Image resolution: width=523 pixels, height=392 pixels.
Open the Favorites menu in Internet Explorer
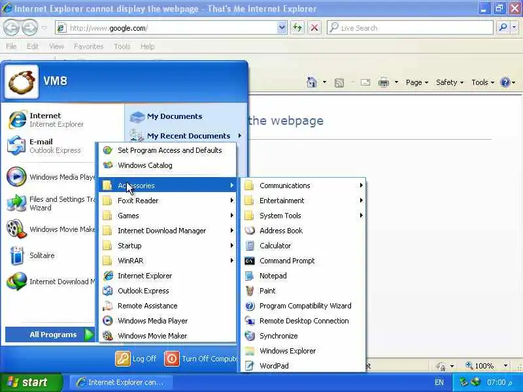pyautogui.click(x=89, y=46)
